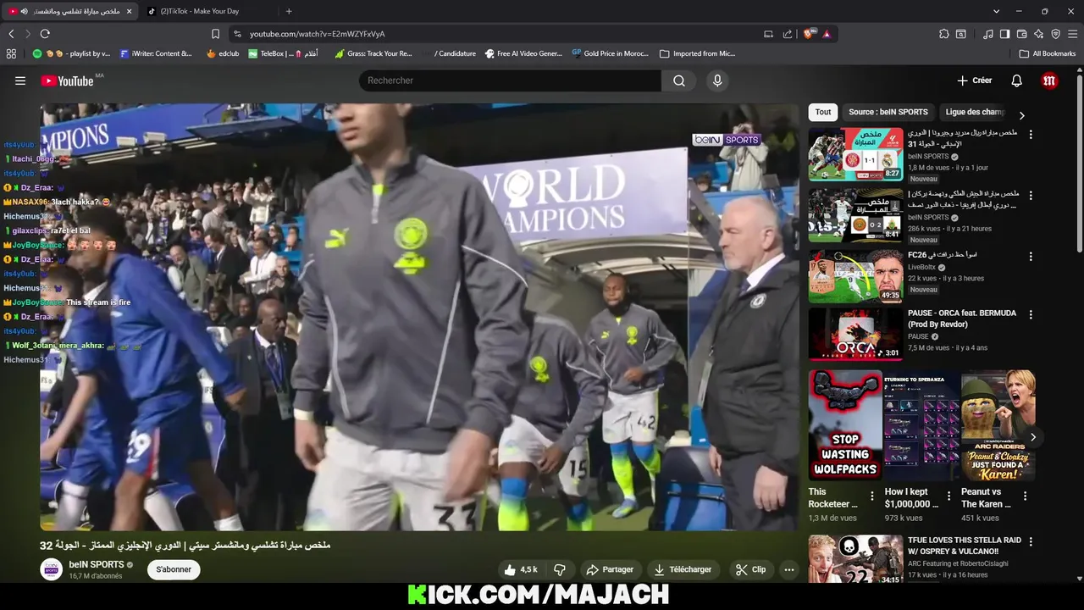The image size is (1084, 610).
Task: Click the Rechercher search field
Action: pyautogui.click(x=510, y=80)
